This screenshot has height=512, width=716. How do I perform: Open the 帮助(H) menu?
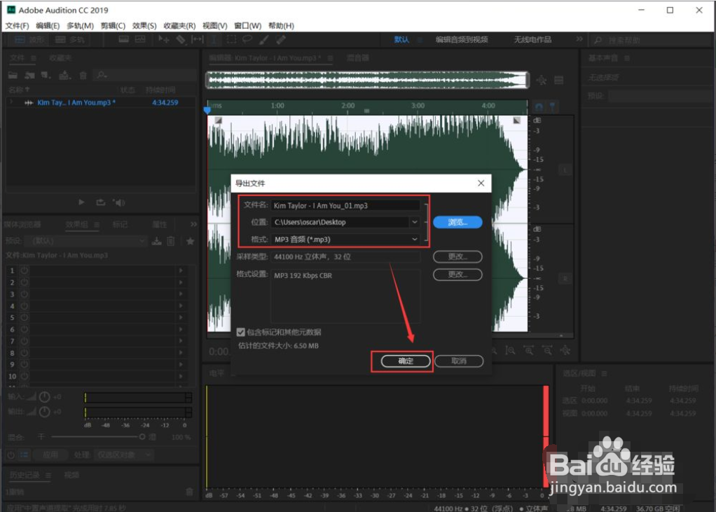pos(281,25)
